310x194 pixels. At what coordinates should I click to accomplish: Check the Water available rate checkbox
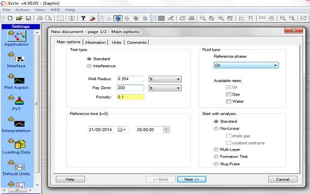pos(228,101)
